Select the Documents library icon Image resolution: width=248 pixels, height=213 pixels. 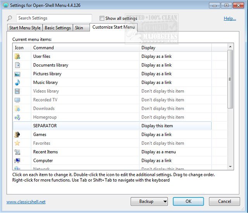[17, 65]
